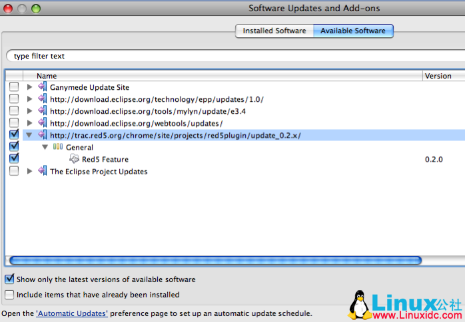The height and width of the screenshot is (322, 465).
Task: Uncheck the Red5 Feature checkbox
Action: pyautogui.click(x=14, y=158)
